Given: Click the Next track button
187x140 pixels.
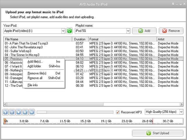Looking at the screenshot, I should pos(32,112).
